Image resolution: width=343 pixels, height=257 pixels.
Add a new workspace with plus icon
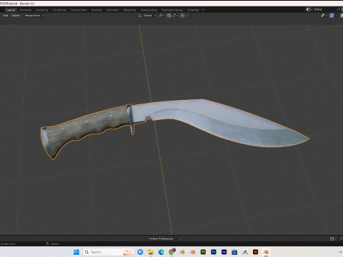[204, 10]
